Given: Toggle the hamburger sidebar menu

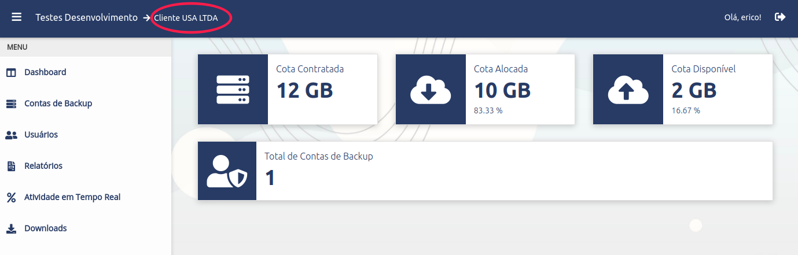Looking at the screenshot, I should (17, 17).
